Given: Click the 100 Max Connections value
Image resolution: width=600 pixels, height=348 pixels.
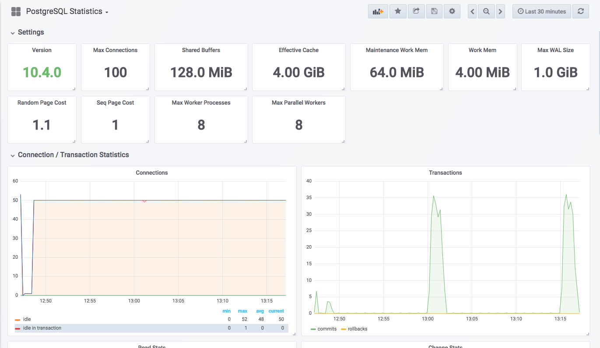Looking at the screenshot, I should click(x=116, y=72).
